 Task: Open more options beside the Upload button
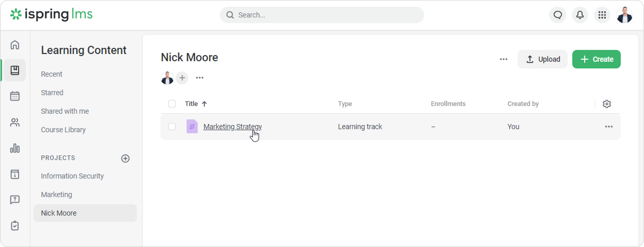[x=503, y=59]
